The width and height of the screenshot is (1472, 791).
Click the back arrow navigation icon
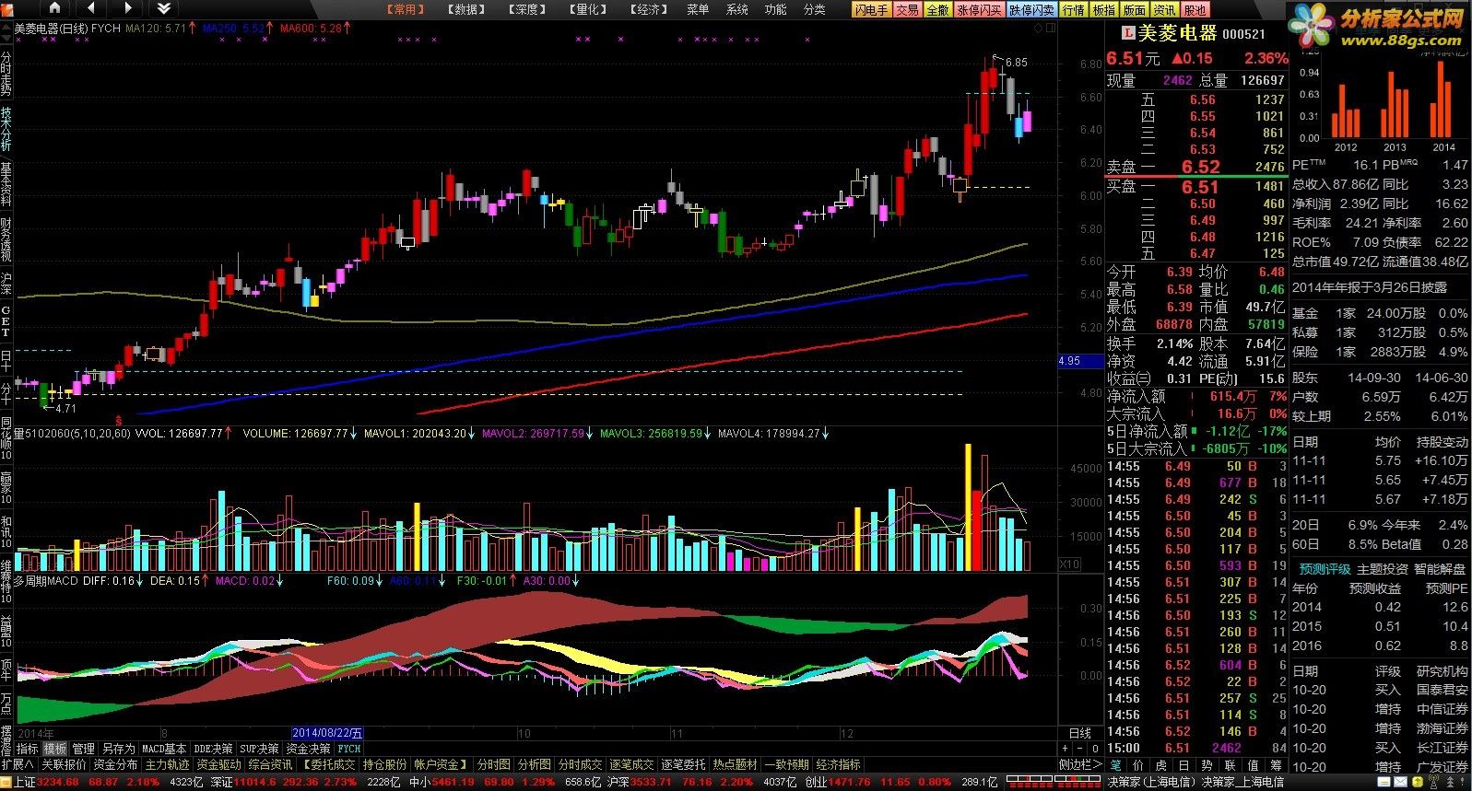coord(91,9)
